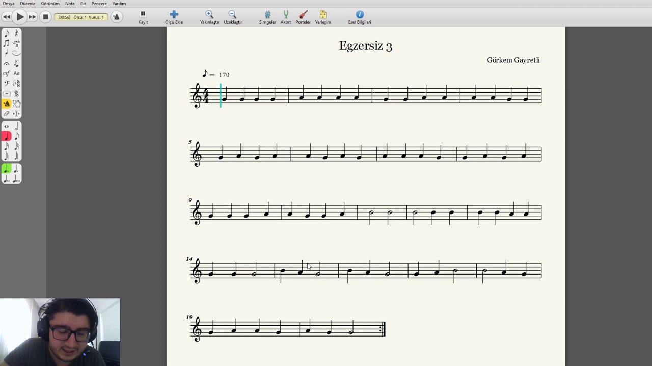Image resolution: width=652 pixels, height=366 pixels.
Task: Select the segno repeat sign tool
Action: click(16, 94)
